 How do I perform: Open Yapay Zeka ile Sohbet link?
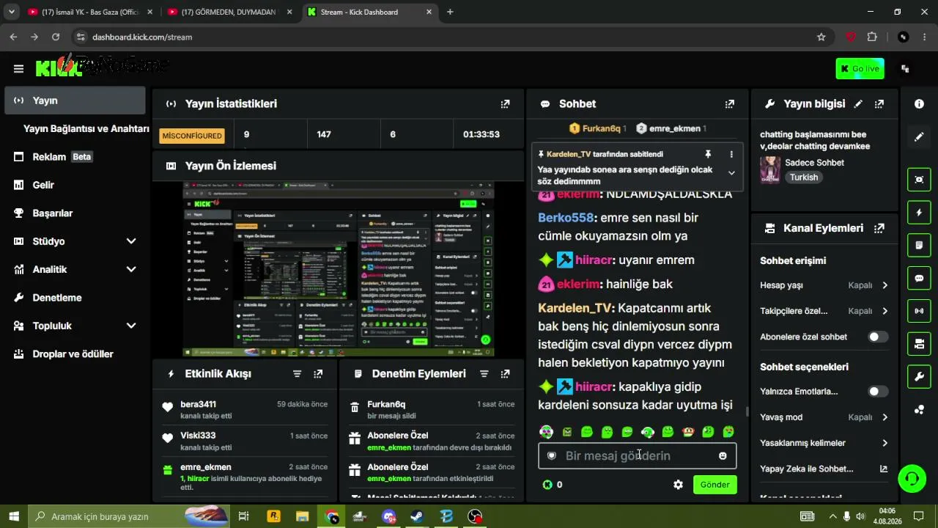[x=824, y=469]
